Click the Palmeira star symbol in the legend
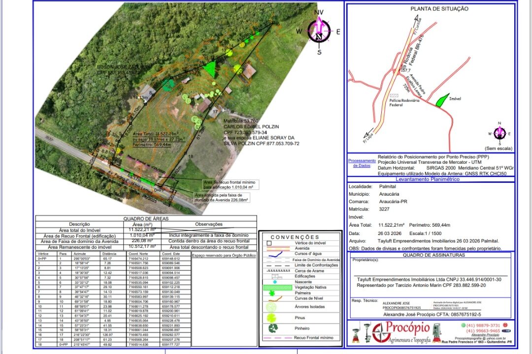This screenshot has height=354, width=532. (271, 293)
